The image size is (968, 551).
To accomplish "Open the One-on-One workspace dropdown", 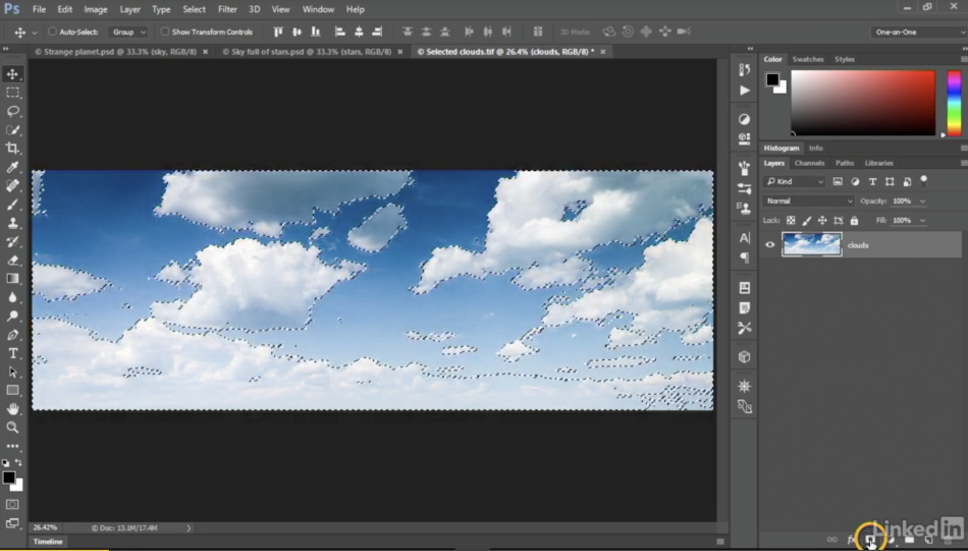I will (x=919, y=32).
